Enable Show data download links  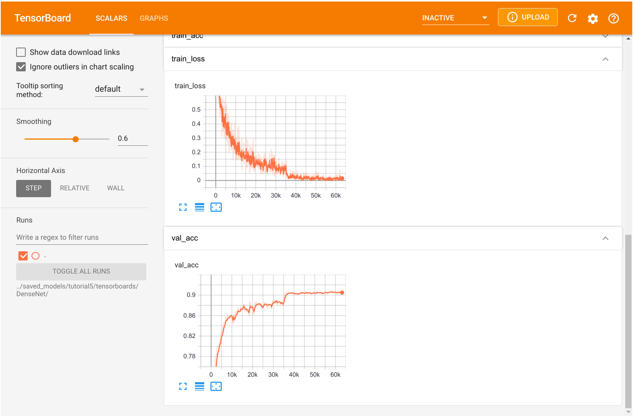[x=21, y=52]
